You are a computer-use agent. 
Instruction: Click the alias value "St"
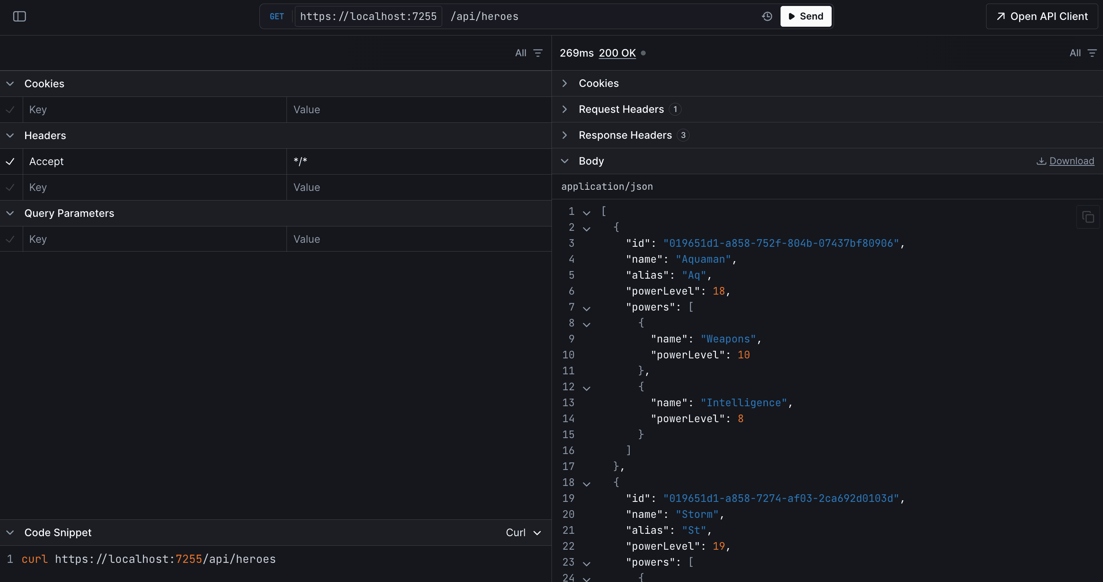click(x=694, y=530)
